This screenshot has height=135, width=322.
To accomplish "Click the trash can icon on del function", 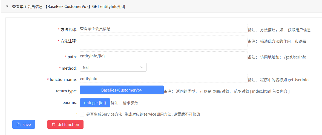I will pyautogui.click(x=54, y=124).
